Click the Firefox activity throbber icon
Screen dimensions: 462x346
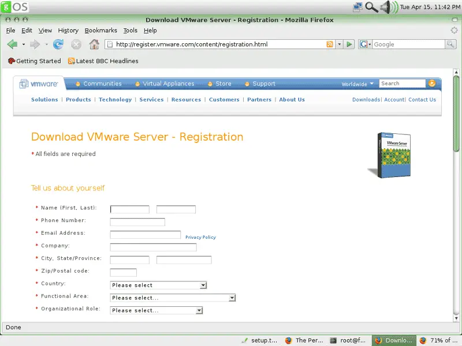pos(454,31)
